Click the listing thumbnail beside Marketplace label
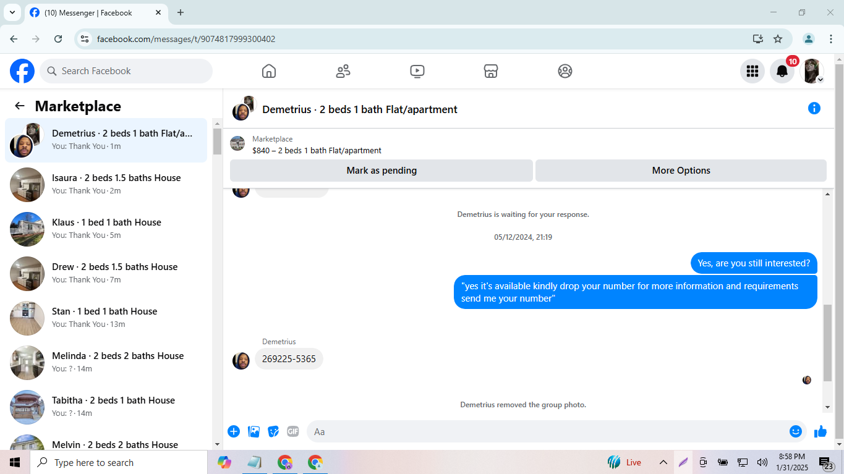Image resolution: width=844 pixels, height=474 pixels. 237,144
